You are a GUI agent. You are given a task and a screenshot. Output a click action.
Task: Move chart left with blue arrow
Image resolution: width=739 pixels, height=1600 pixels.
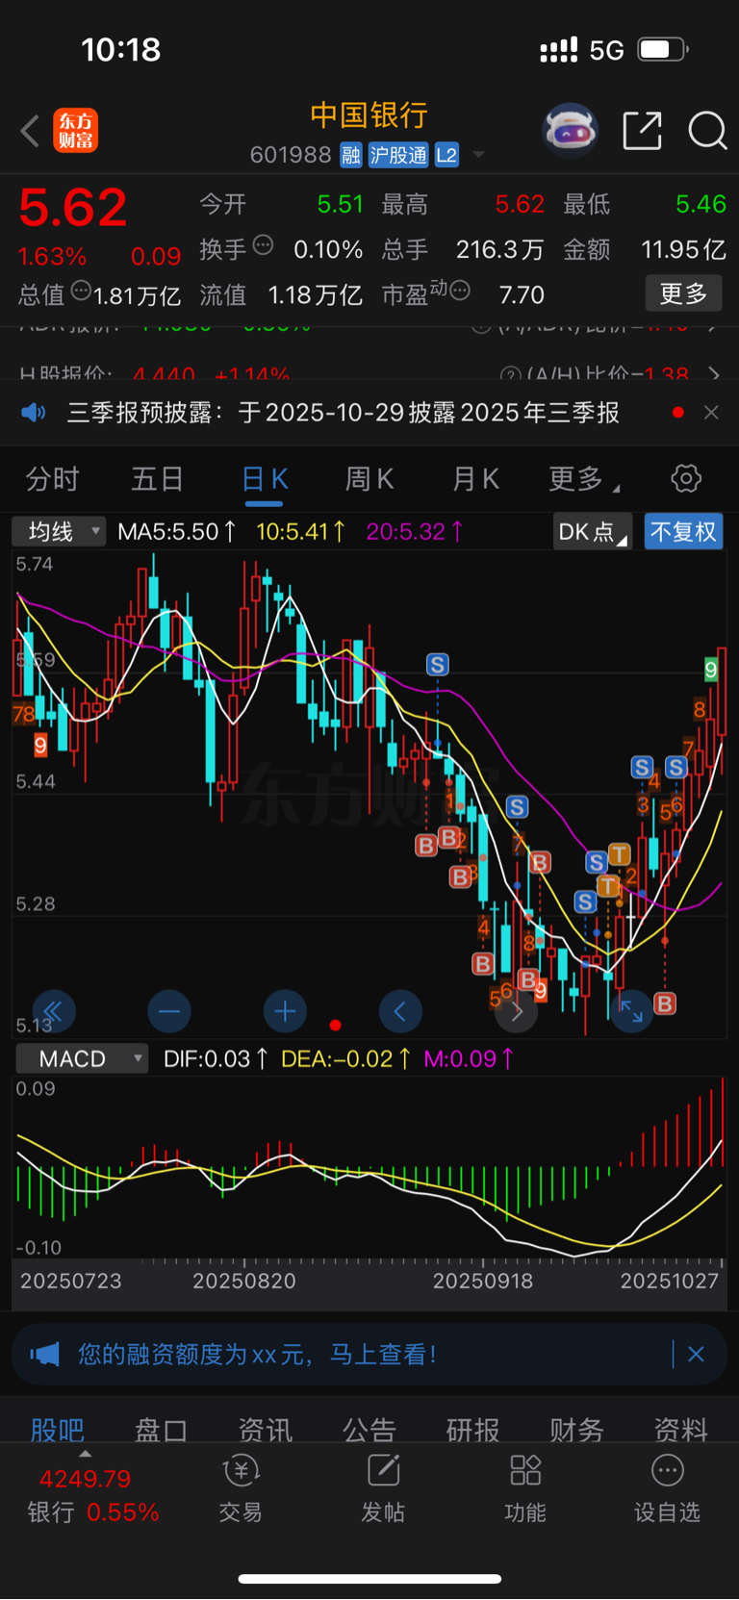coord(400,1011)
